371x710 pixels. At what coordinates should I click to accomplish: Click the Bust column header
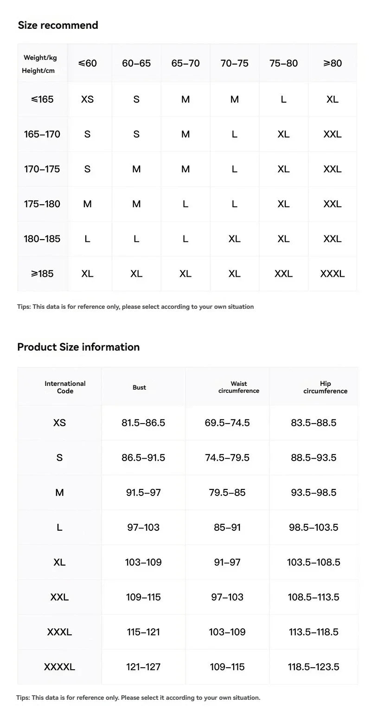(x=139, y=387)
